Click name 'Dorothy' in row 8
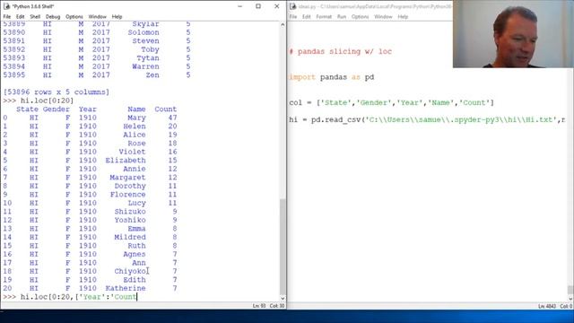This screenshot has width=574, height=323. (x=130, y=186)
